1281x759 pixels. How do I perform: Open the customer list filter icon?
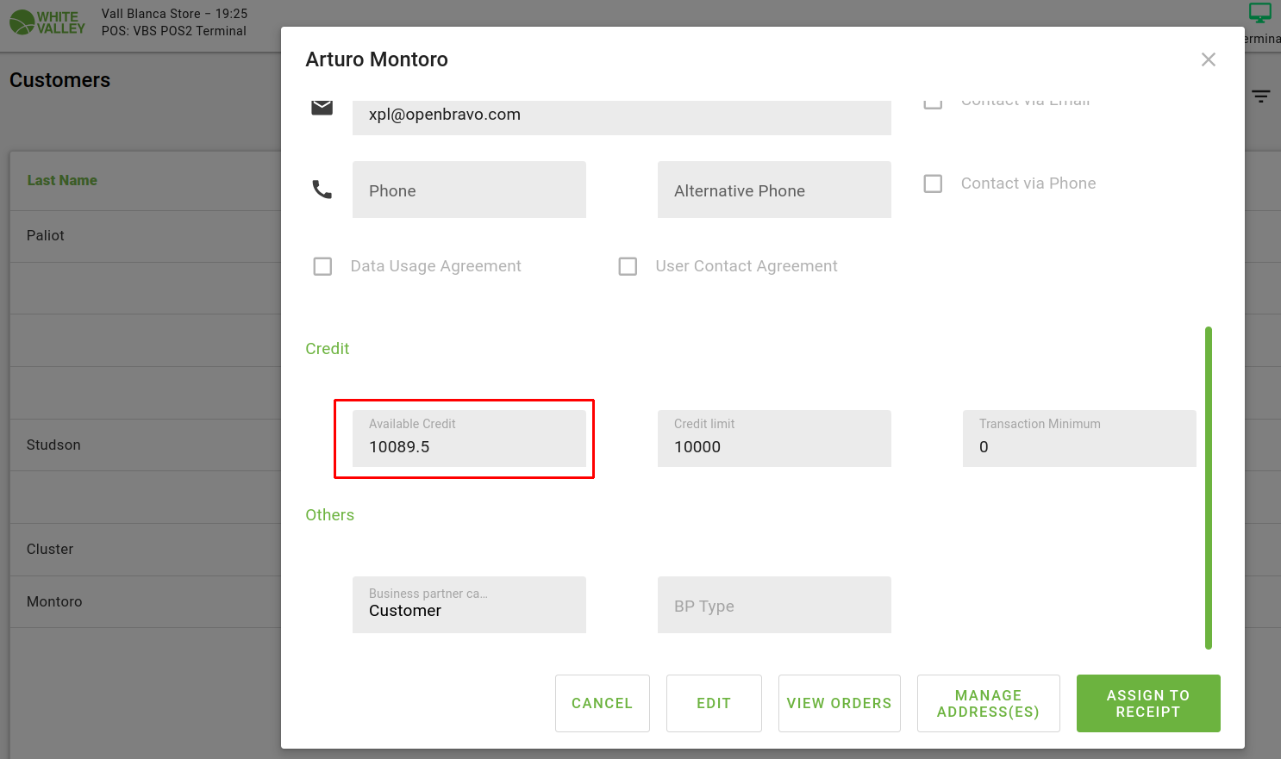[1261, 96]
